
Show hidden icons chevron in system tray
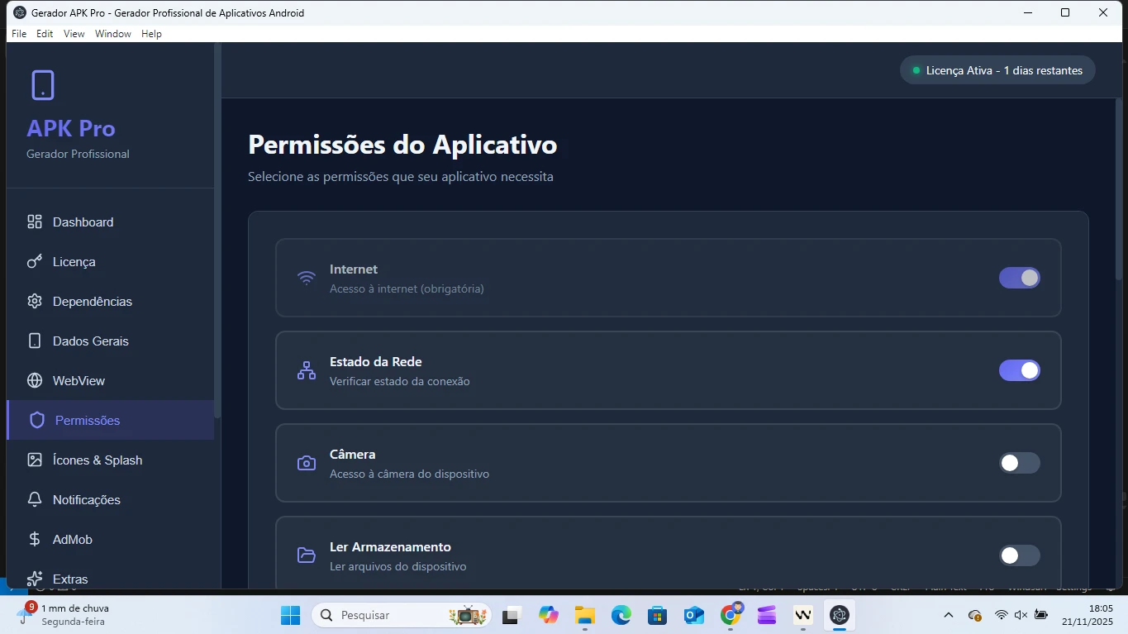coord(949,615)
